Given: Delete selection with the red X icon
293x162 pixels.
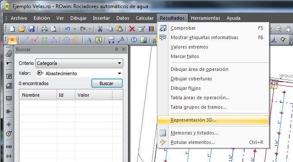Looking at the screenshot, I should coord(132,29).
